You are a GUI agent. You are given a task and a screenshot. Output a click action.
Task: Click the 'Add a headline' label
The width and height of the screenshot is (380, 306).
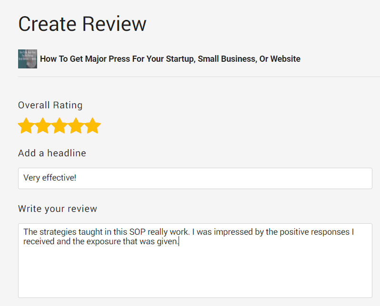52,153
